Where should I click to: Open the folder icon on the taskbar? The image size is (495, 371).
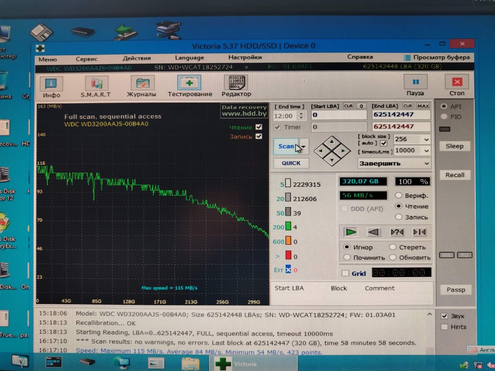click(190, 363)
